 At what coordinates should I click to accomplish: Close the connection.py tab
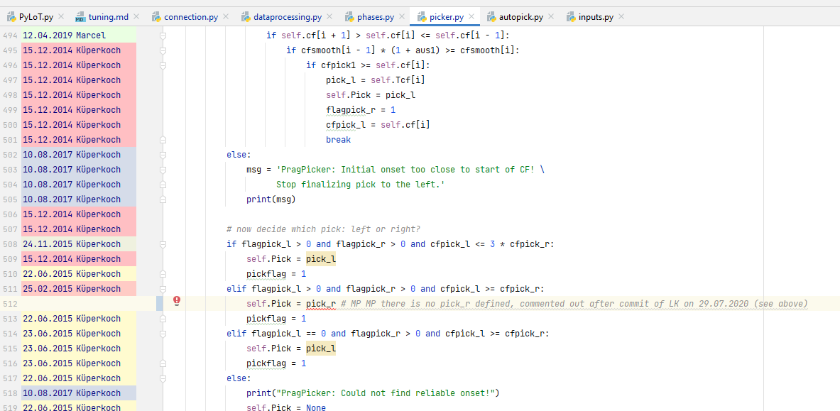point(227,17)
